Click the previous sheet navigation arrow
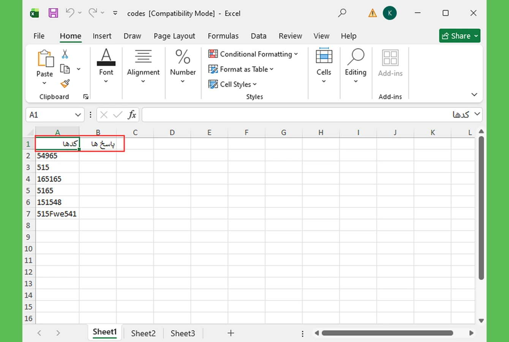This screenshot has height=342, width=509. 39,333
